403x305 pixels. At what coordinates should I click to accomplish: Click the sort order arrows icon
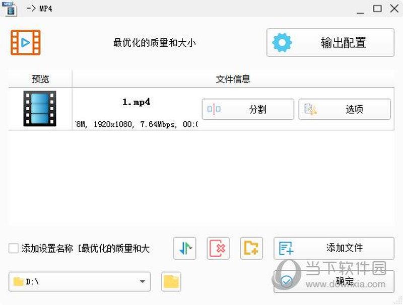coord(185,248)
